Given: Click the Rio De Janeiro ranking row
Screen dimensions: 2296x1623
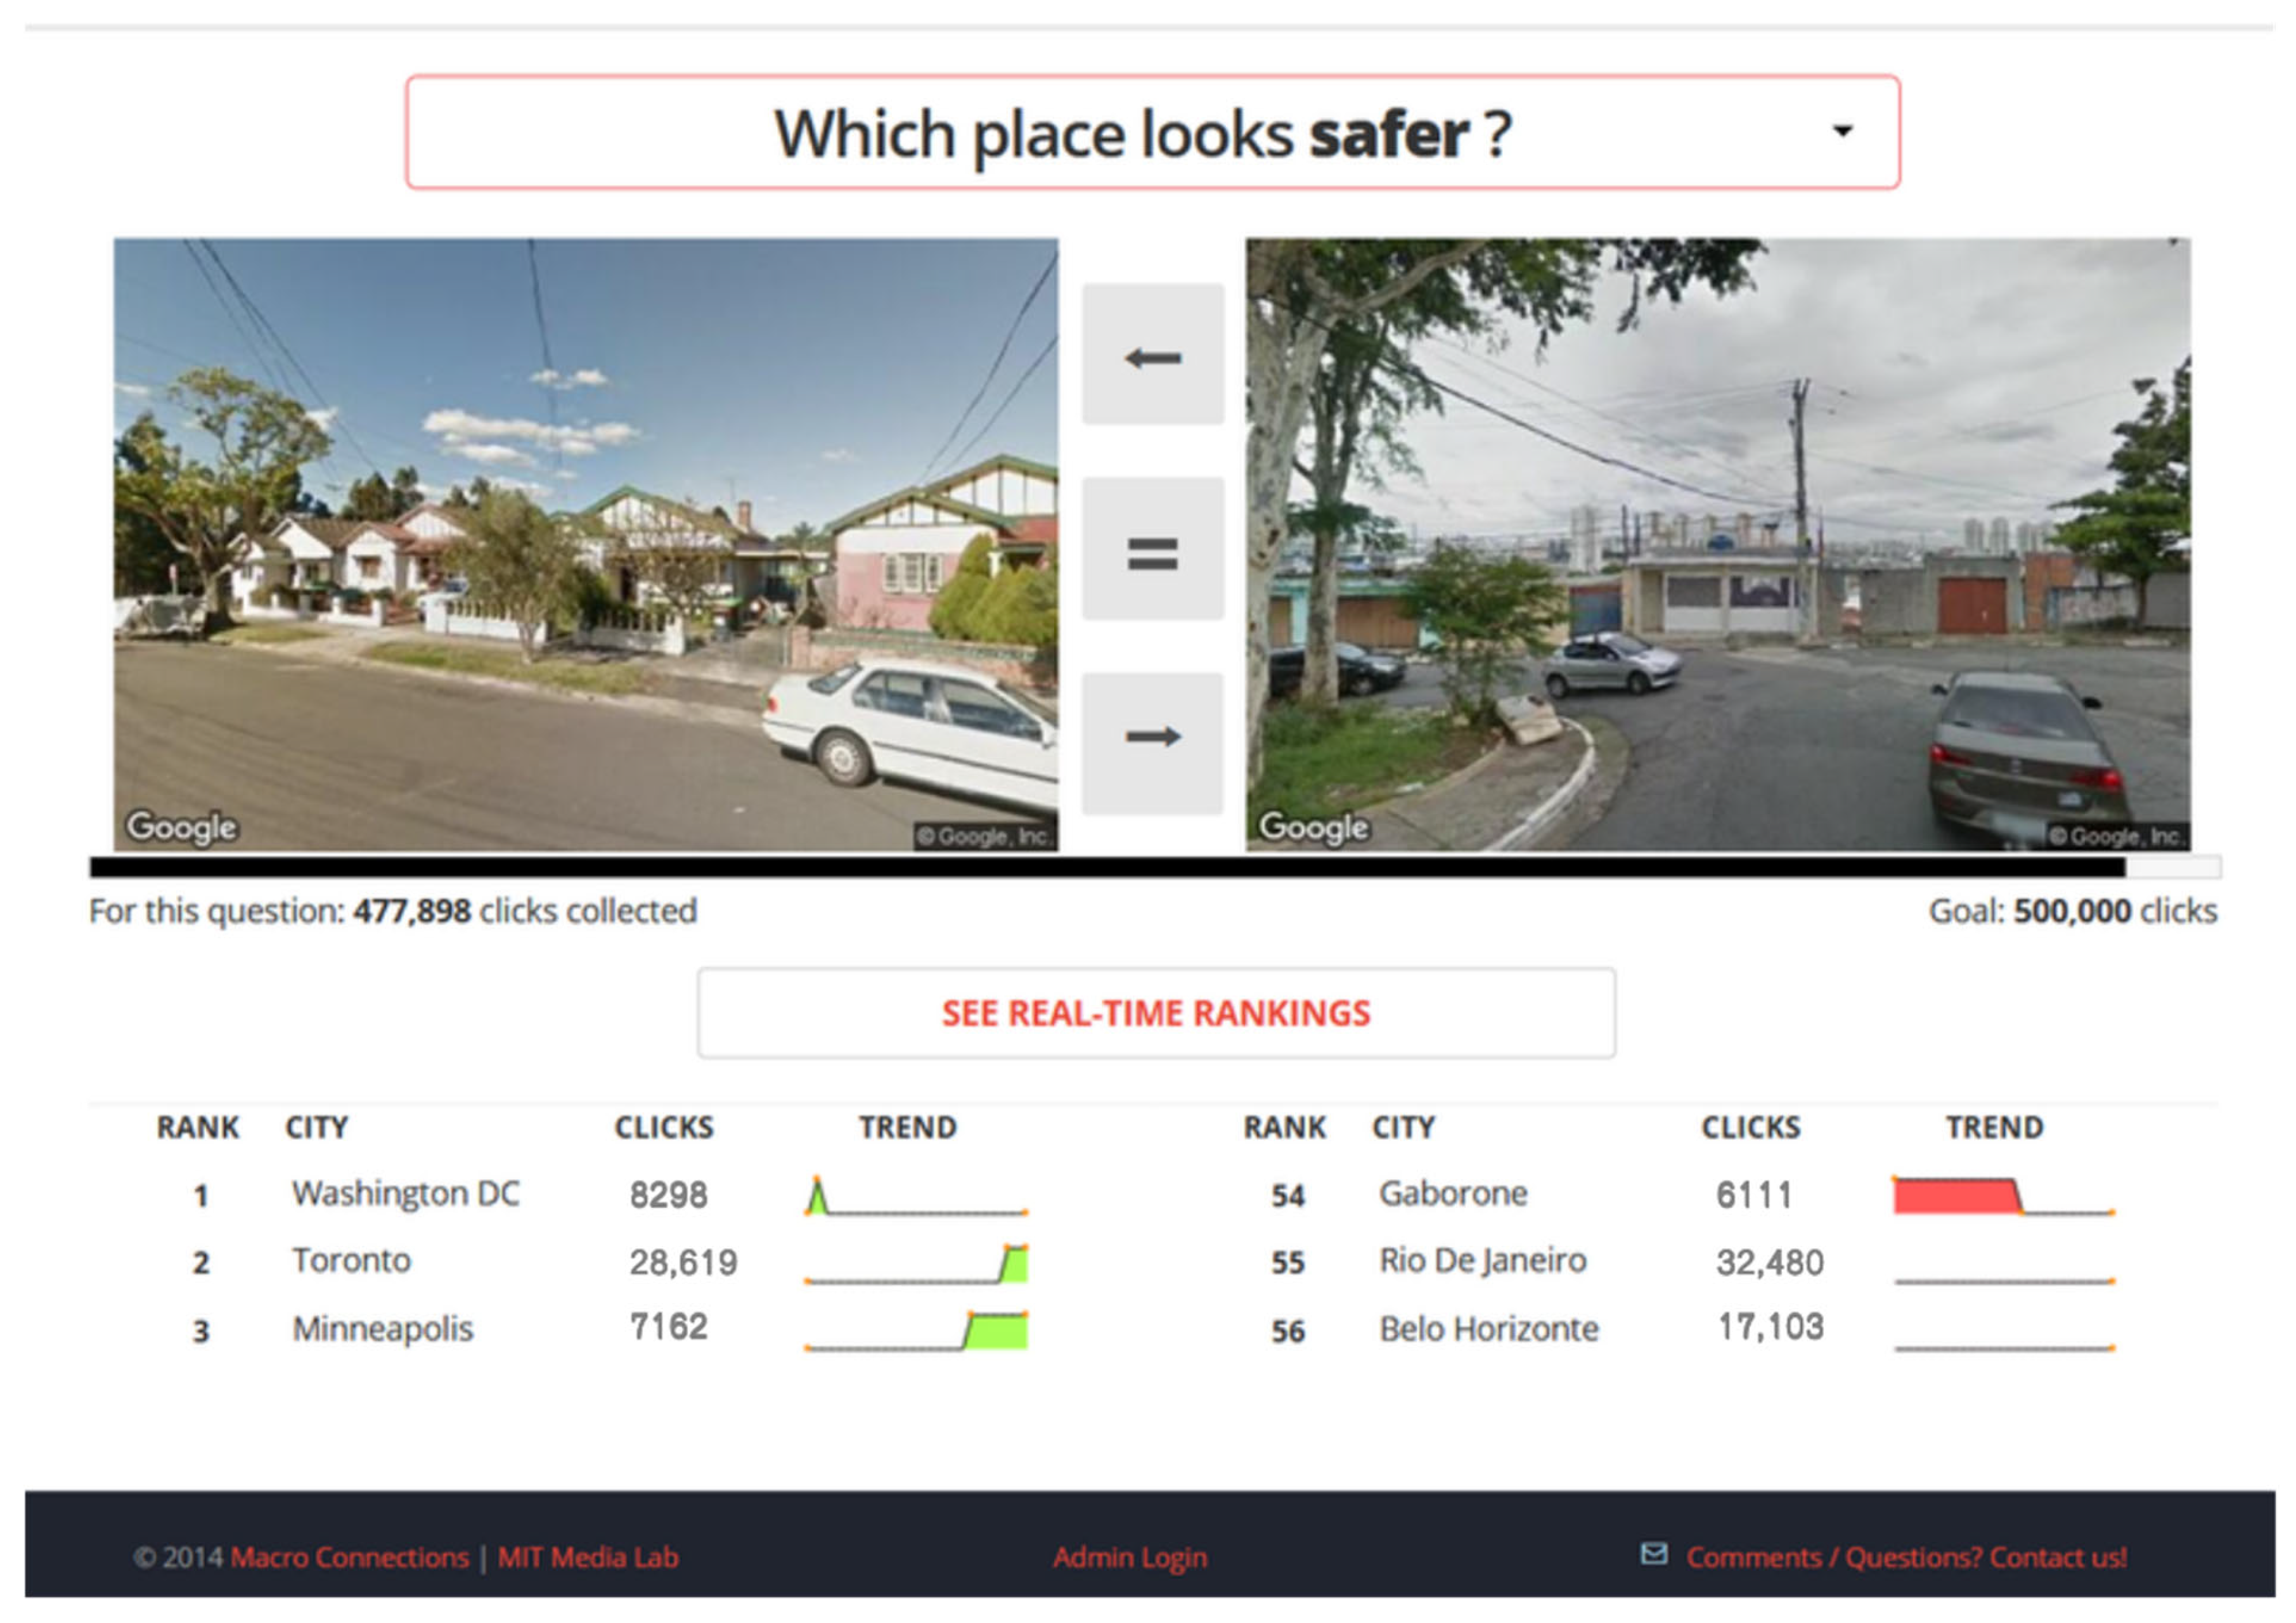Looking at the screenshot, I should point(1482,1261).
